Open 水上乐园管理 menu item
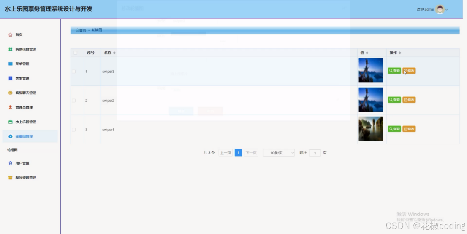 (30, 122)
